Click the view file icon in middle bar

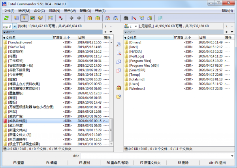pos(118,45)
